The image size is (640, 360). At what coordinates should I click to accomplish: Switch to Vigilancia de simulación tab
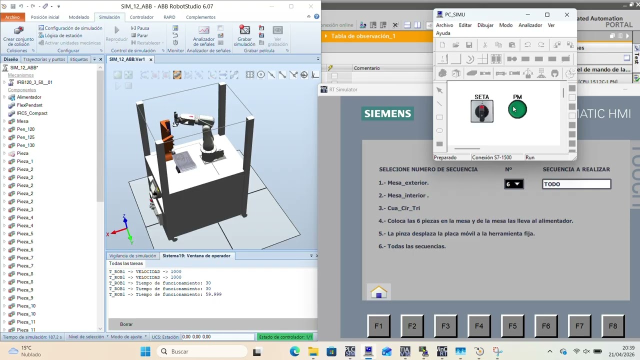(x=132, y=255)
